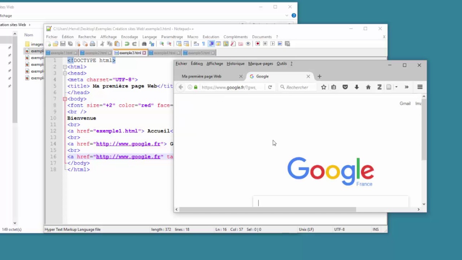Click the Save All icon in Notepad++
This screenshot has height=260, width=462.
(70, 44)
